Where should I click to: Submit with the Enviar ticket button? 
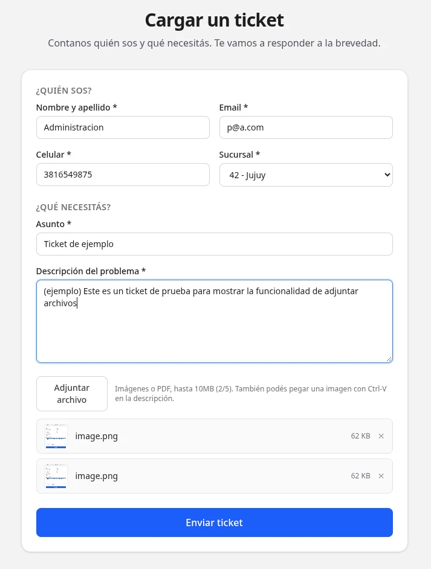coord(214,522)
